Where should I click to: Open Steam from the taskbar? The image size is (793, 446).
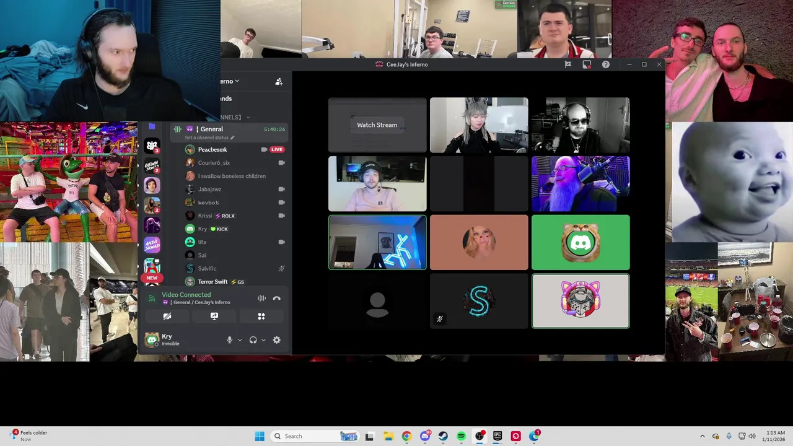click(443, 436)
